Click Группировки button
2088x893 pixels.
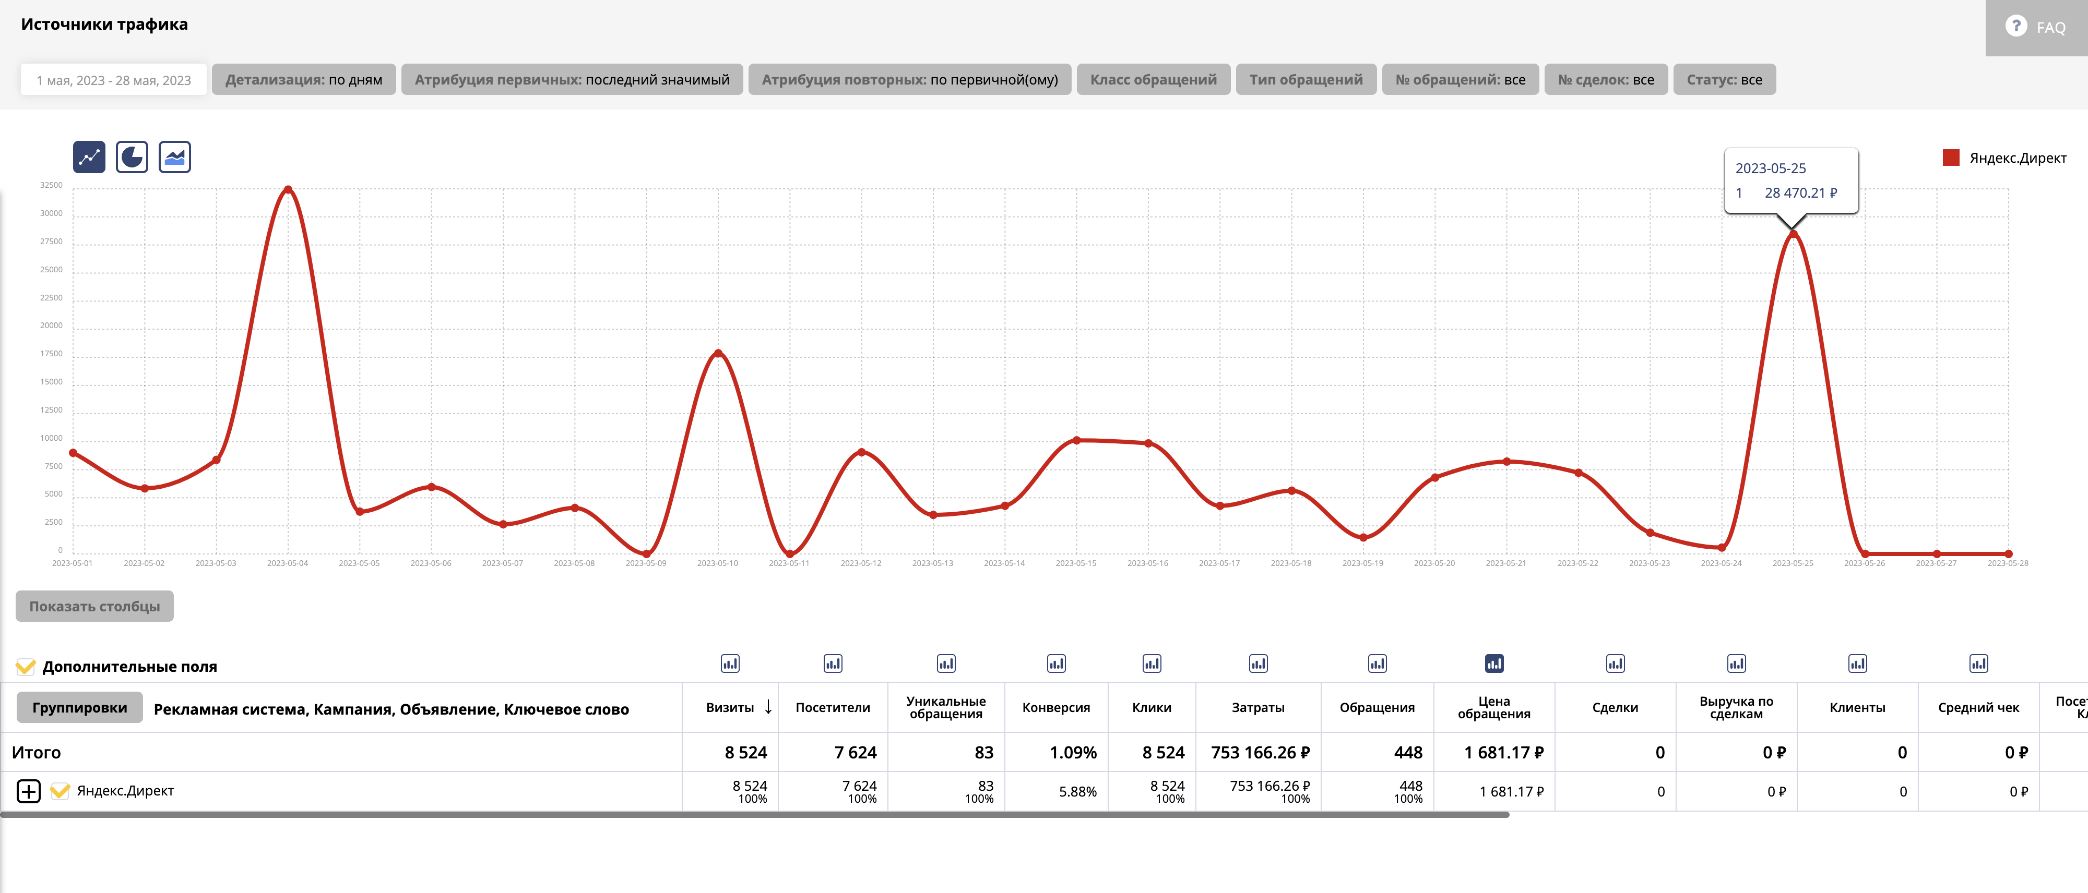point(79,708)
